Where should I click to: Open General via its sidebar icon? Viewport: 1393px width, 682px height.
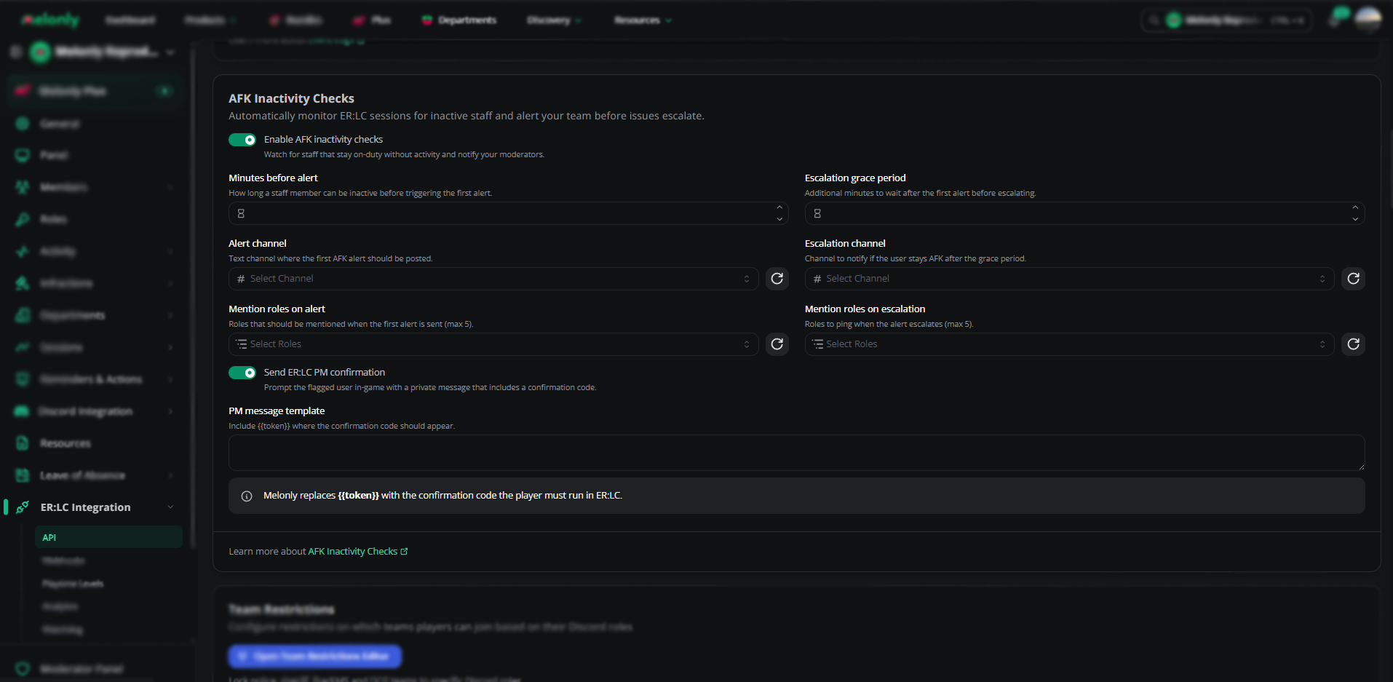coord(23,124)
